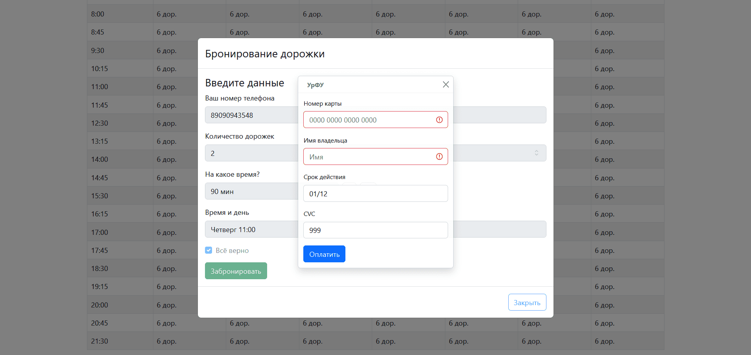Select the CVC field containing 999
751x355 pixels.
coord(375,230)
